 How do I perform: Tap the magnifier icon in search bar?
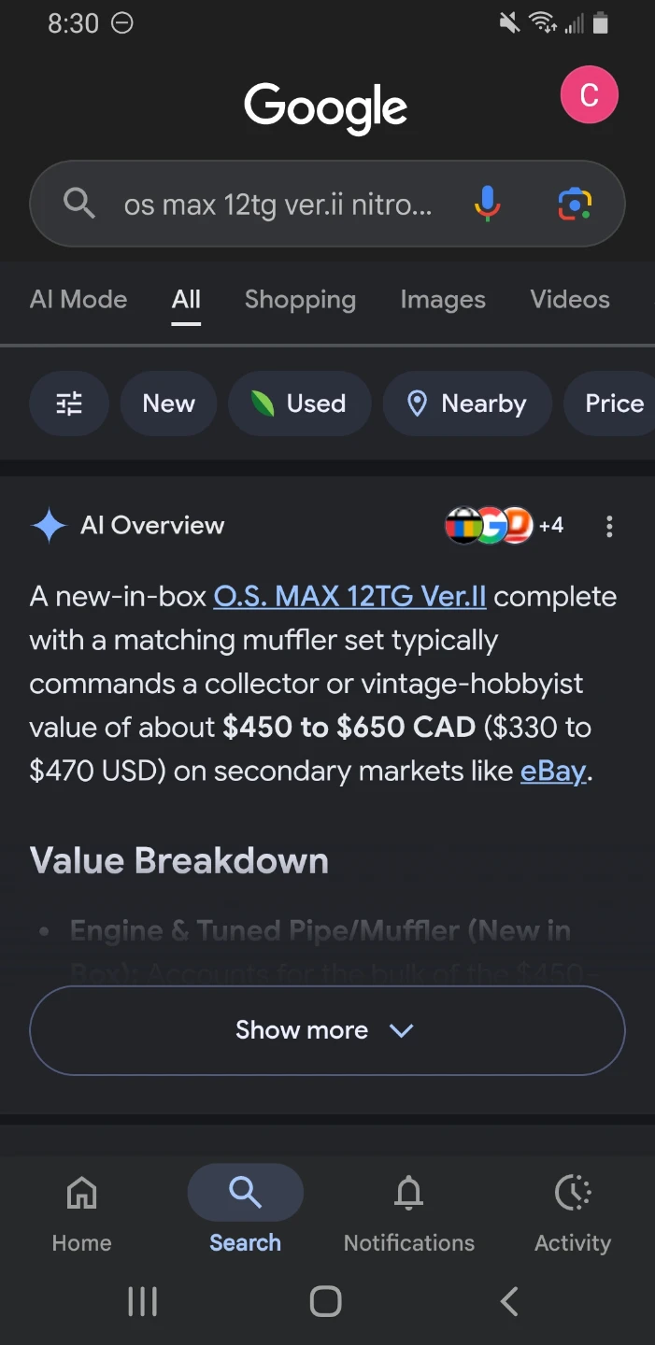tap(79, 204)
